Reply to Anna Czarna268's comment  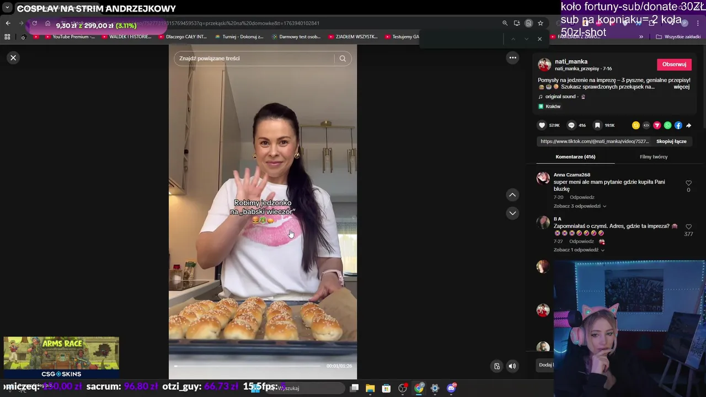[582, 197]
